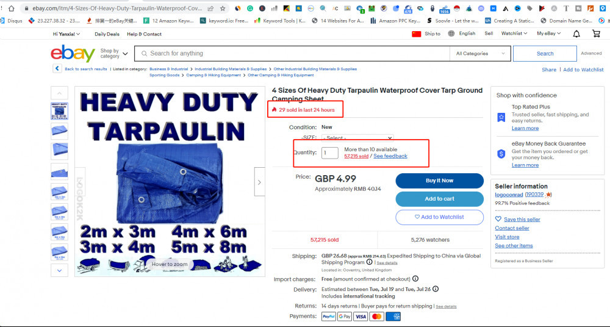Click thumbnail list down chevron
The height and width of the screenshot is (327, 610).
pos(60,270)
